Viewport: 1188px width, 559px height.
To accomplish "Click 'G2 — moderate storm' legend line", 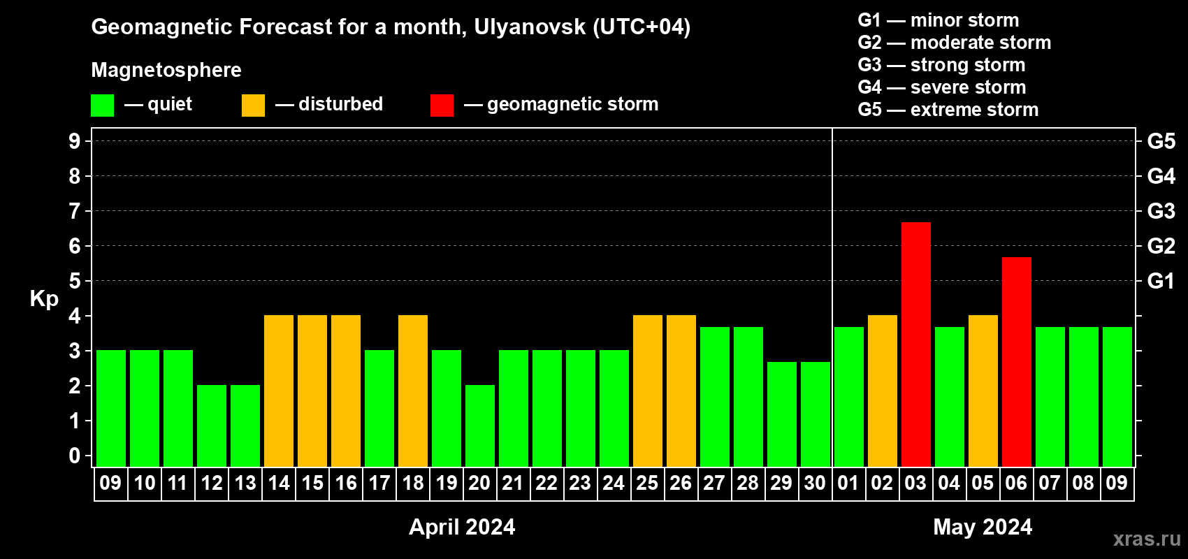I will 955,43.
